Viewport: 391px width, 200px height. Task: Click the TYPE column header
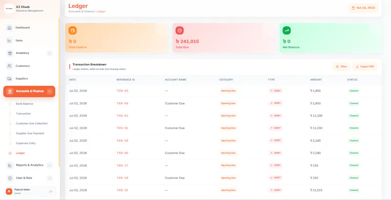[271, 80]
